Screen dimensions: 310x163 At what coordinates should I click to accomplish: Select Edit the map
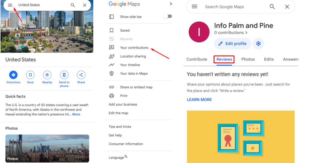[x=118, y=113]
